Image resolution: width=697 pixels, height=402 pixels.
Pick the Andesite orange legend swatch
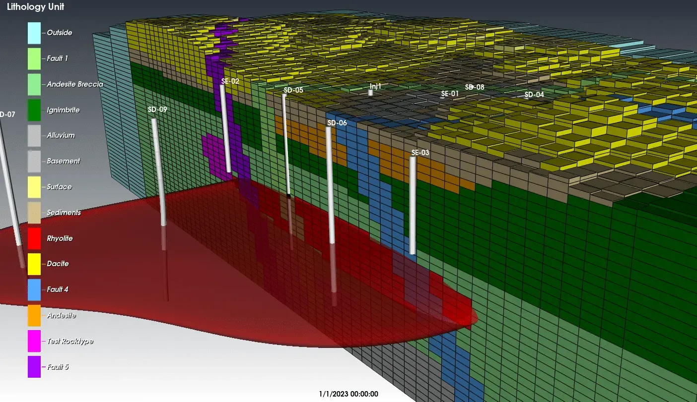pos(34,315)
